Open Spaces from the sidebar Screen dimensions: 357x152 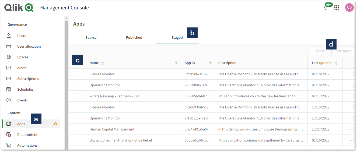pyautogui.click(x=23, y=57)
